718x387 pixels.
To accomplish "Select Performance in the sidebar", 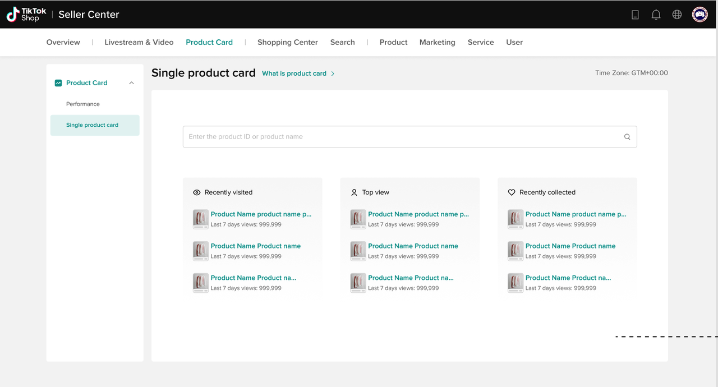I will (x=83, y=104).
